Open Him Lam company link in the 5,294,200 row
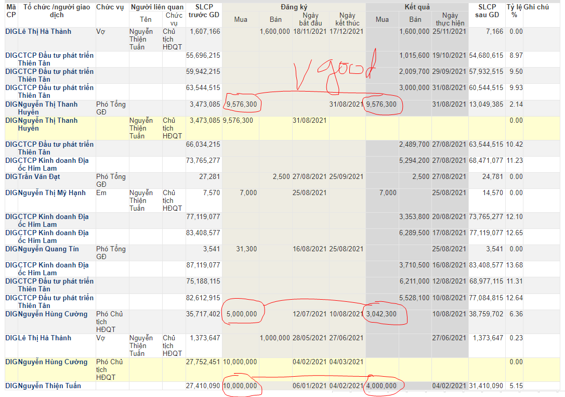 click(x=54, y=164)
